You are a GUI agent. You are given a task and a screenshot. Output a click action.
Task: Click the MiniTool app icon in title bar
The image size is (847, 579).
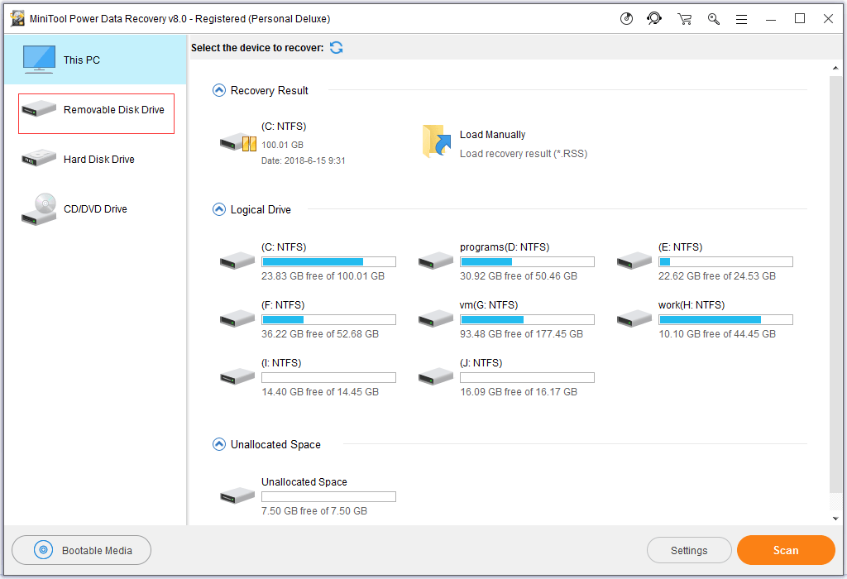18,18
